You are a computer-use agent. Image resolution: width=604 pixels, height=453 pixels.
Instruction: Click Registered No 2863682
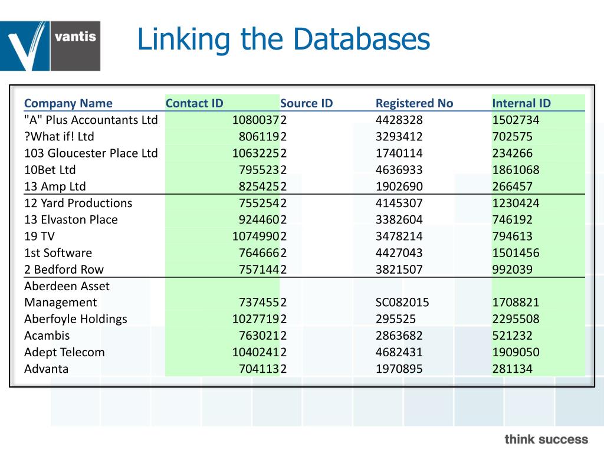pos(399,336)
